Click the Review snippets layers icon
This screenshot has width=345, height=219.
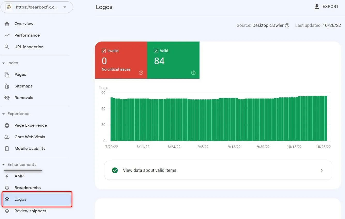[7, 211]
